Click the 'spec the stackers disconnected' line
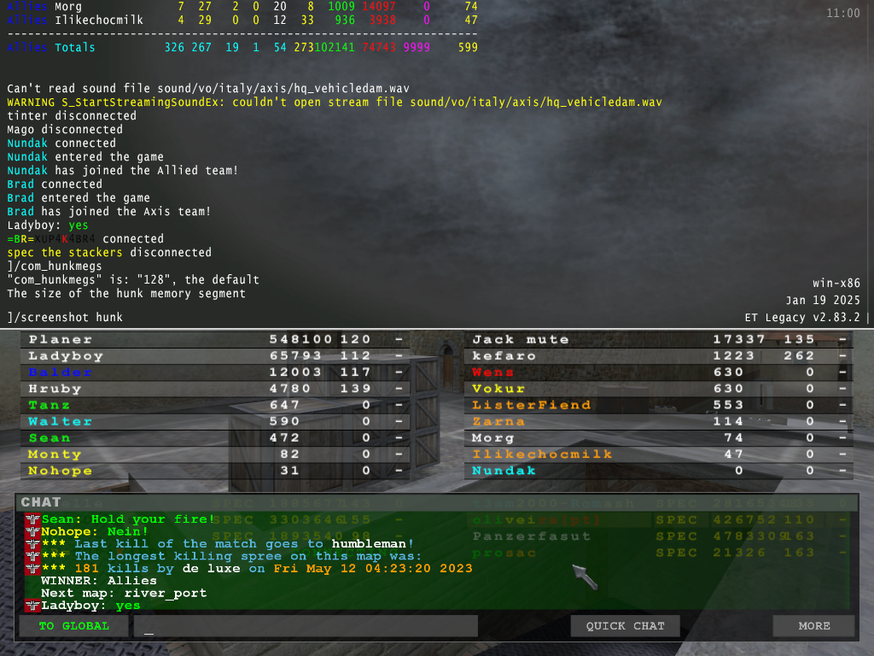Image resolution: width=874 pixels, height=656 pixels. [109, 253]
